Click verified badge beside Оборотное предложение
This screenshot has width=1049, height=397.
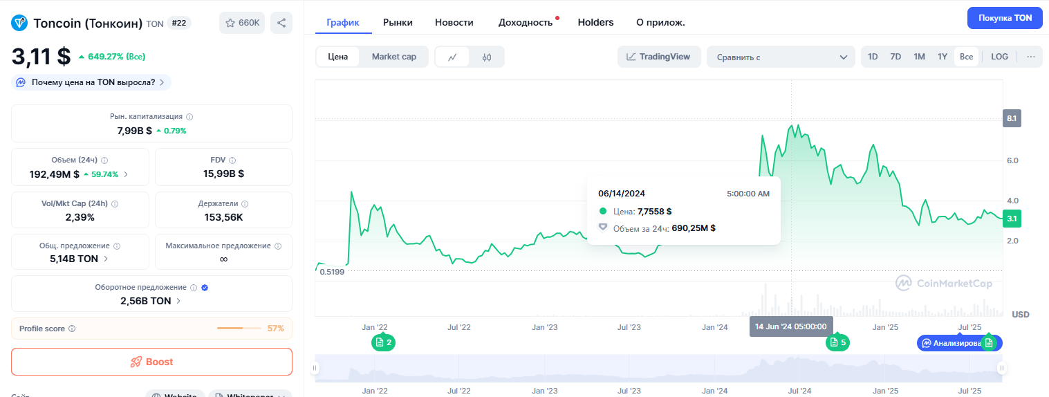(205, 288)
